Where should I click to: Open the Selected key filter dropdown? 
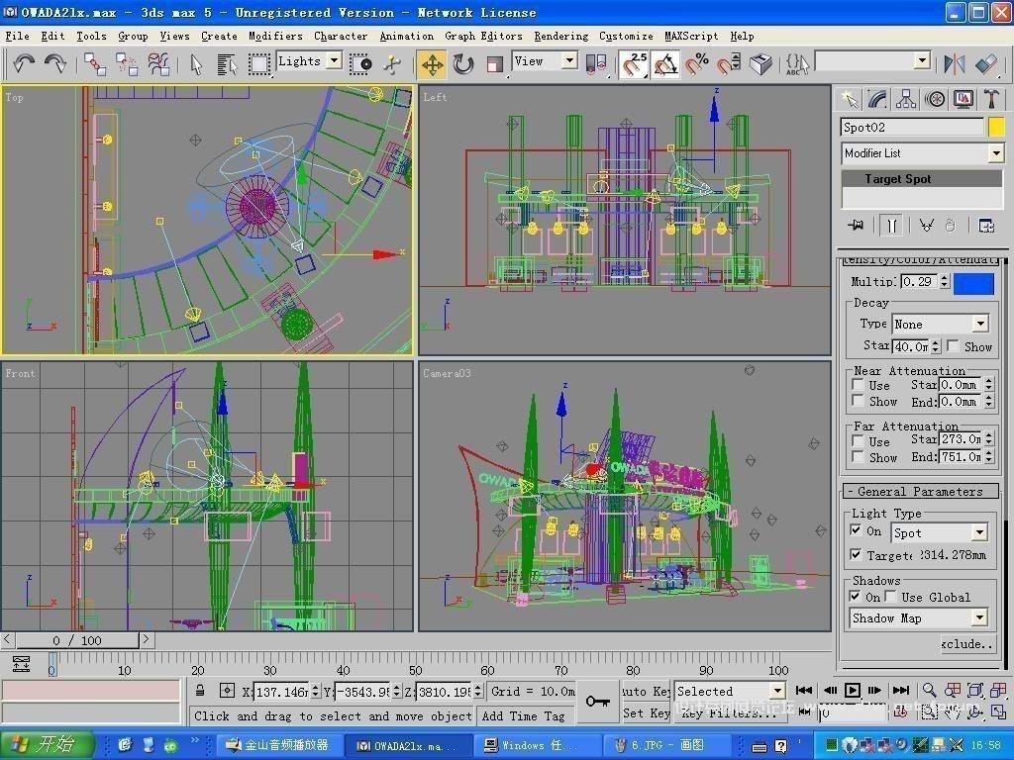point(778,691)
